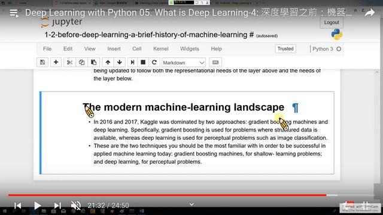Click the first bullet about Kaggle approaches

click(x=211, y=130)
